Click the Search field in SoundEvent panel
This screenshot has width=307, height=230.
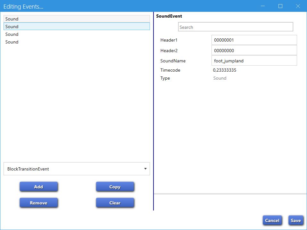(x=236, y=27)
